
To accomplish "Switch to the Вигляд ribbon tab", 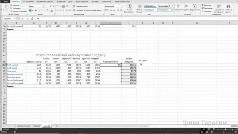I will pos(95,1).
